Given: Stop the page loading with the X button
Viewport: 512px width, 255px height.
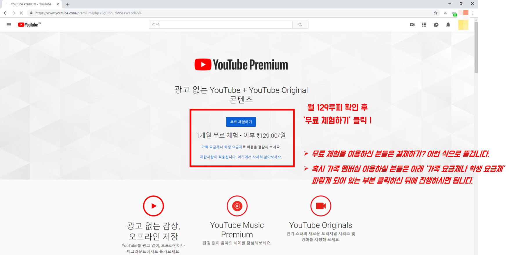Looking at the screenshot, I should click(x=21, y=13).
